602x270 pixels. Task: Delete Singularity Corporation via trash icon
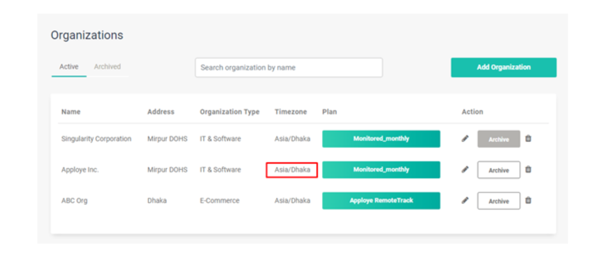tap(528, 138)
